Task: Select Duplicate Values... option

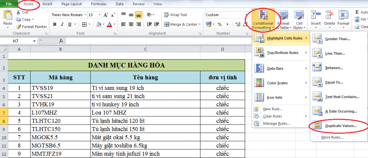Action: (339, 126)
